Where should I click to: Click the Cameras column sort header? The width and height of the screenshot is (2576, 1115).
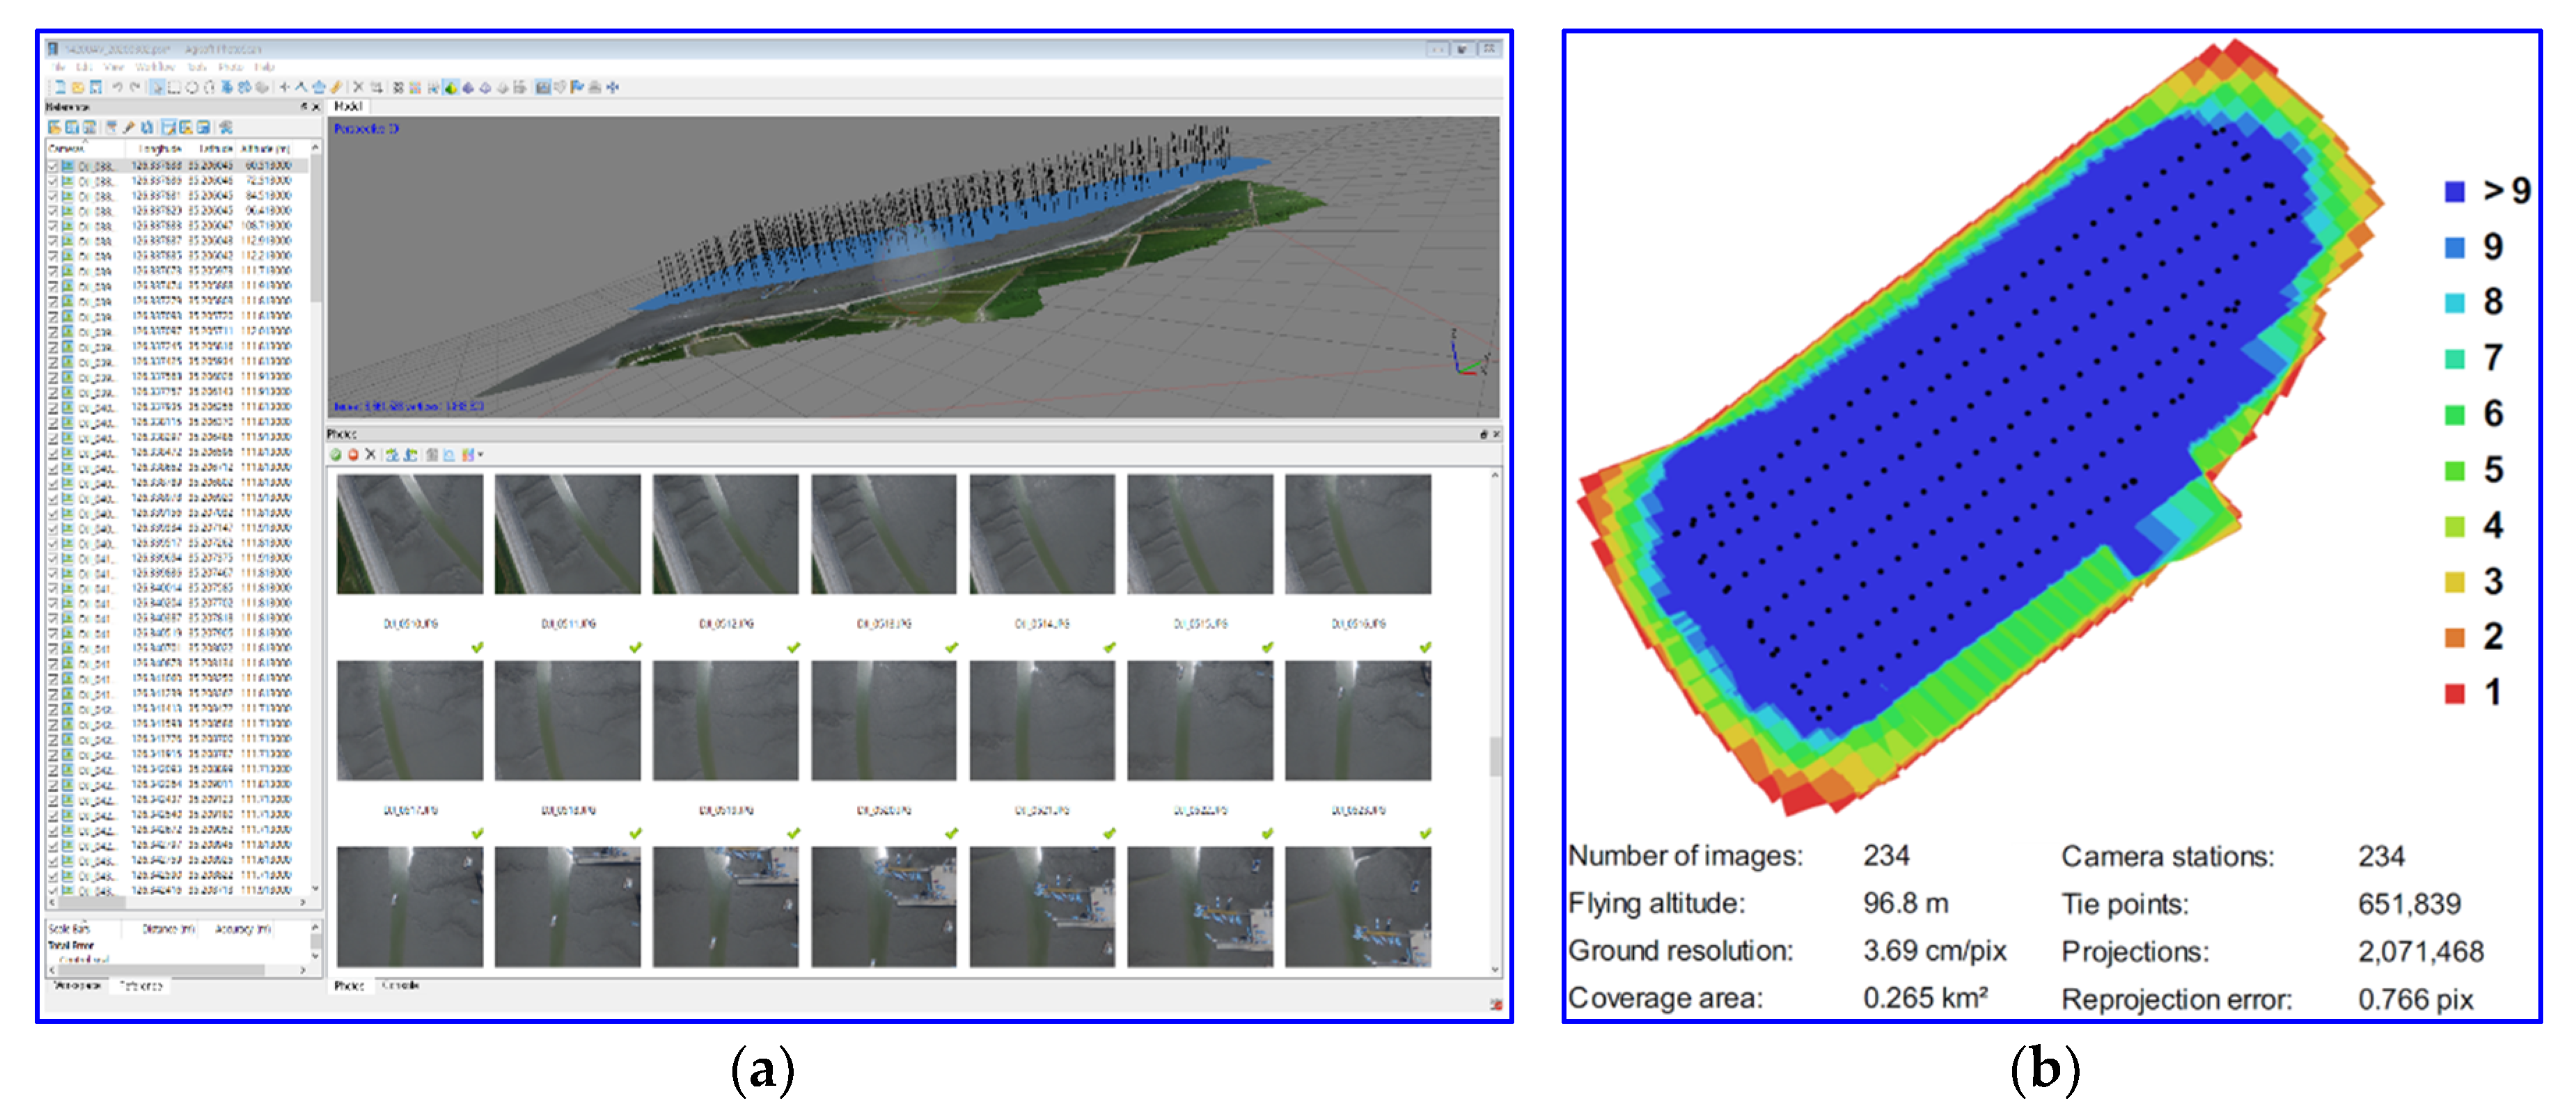[67, 148]
